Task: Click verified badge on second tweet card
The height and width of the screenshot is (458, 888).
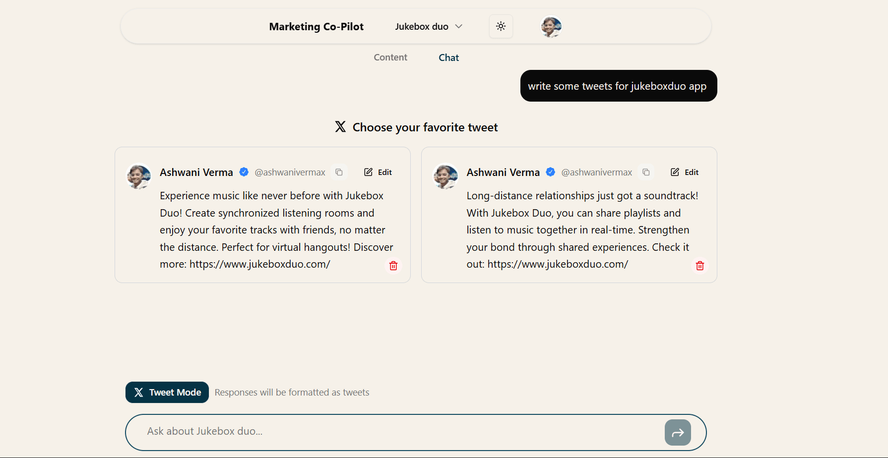Action: click(551, 172)
